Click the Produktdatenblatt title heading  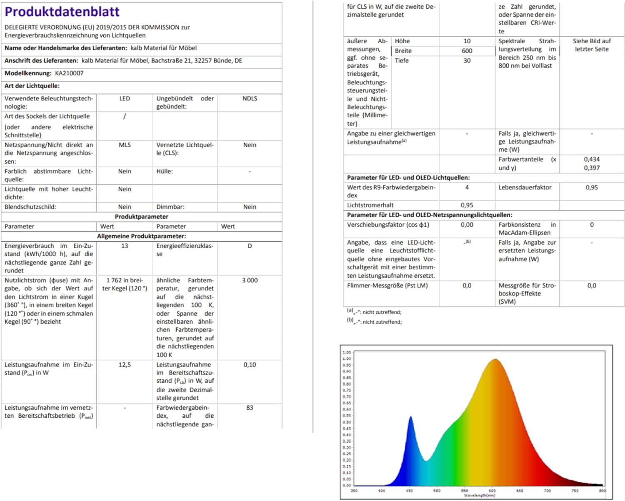click(x=62, y=12)
